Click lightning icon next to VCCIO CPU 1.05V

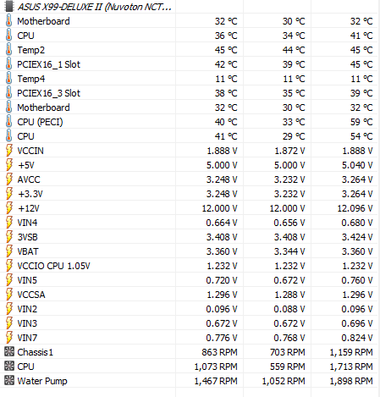pyautogui.click(x=9, y=266)
